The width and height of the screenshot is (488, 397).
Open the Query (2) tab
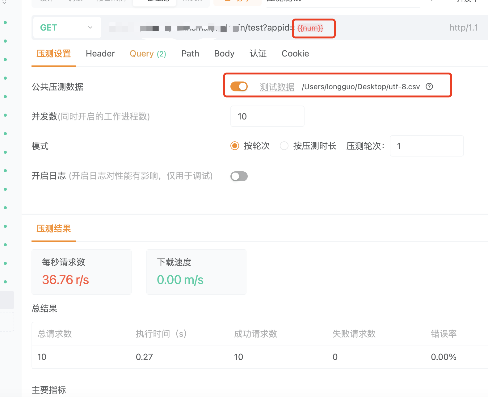(148, 54)
